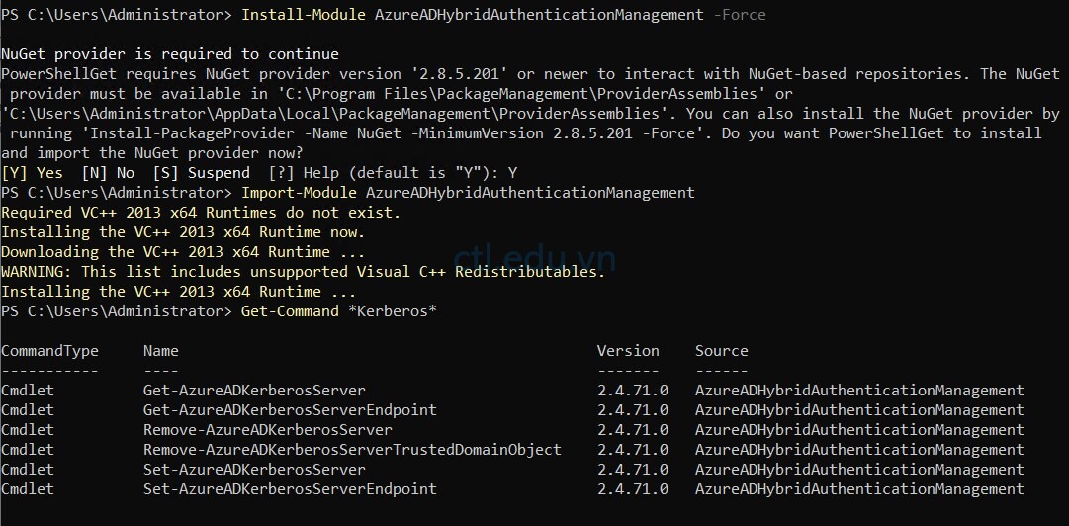
Task: Select the -Force parameter on first line
Action: (739, 14)
